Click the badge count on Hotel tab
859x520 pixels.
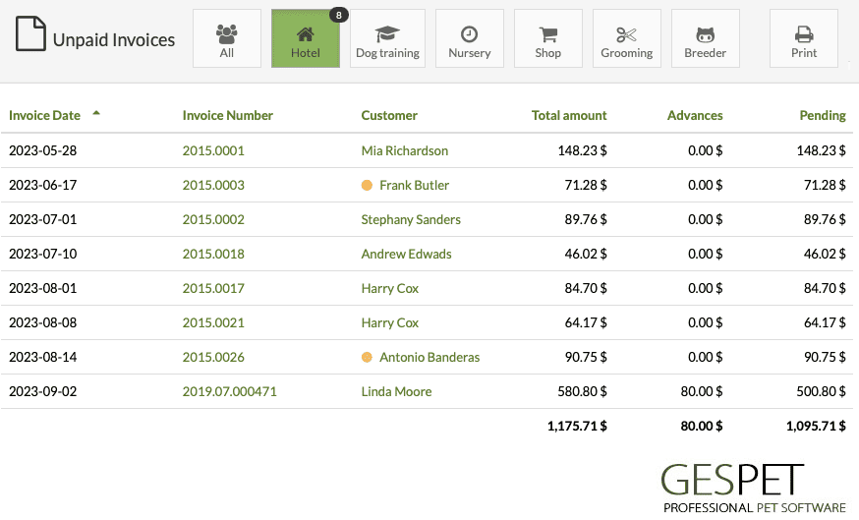pos(338,15)
